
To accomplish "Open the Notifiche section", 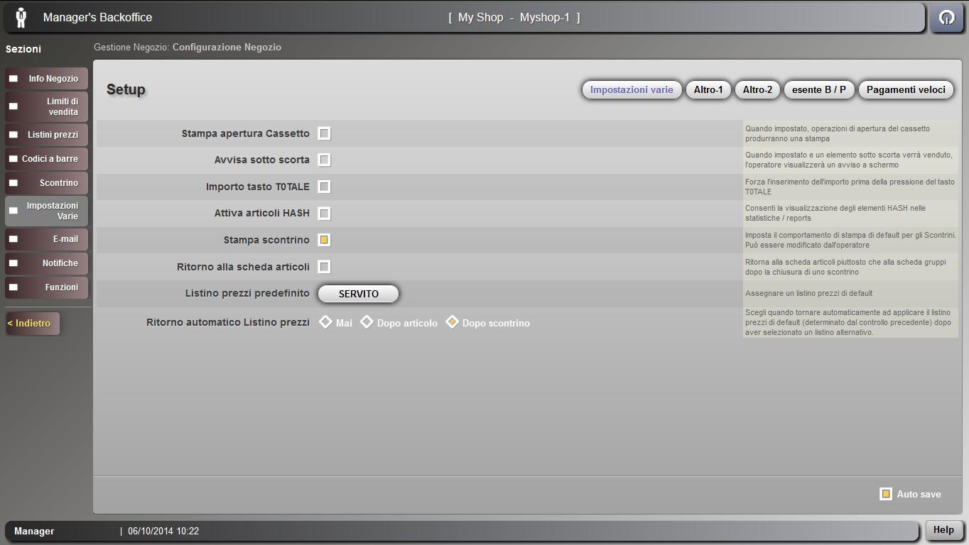I will (47, 263).
